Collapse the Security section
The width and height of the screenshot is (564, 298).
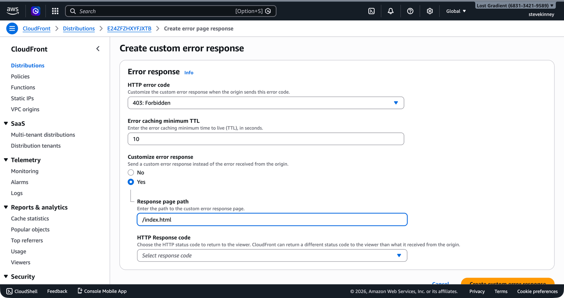[x=6, y=277]
